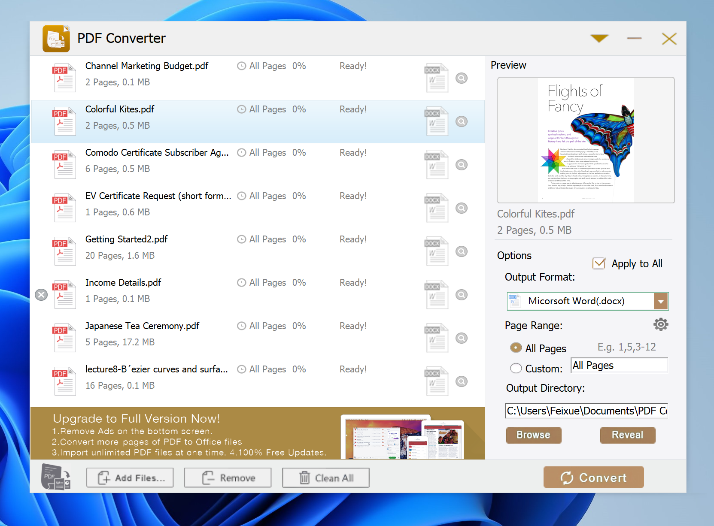Click DOCX output icon for Getting Started2.pdf
The image size is (714, 526).
[437, 251]
